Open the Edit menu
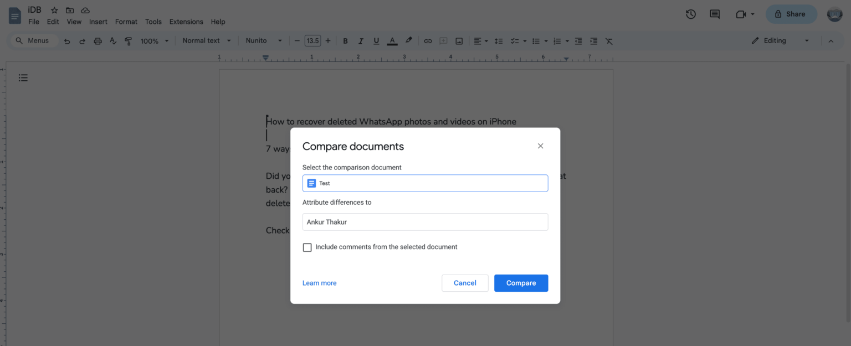This screenshot has height=346, width=851. tap(53, 22)
